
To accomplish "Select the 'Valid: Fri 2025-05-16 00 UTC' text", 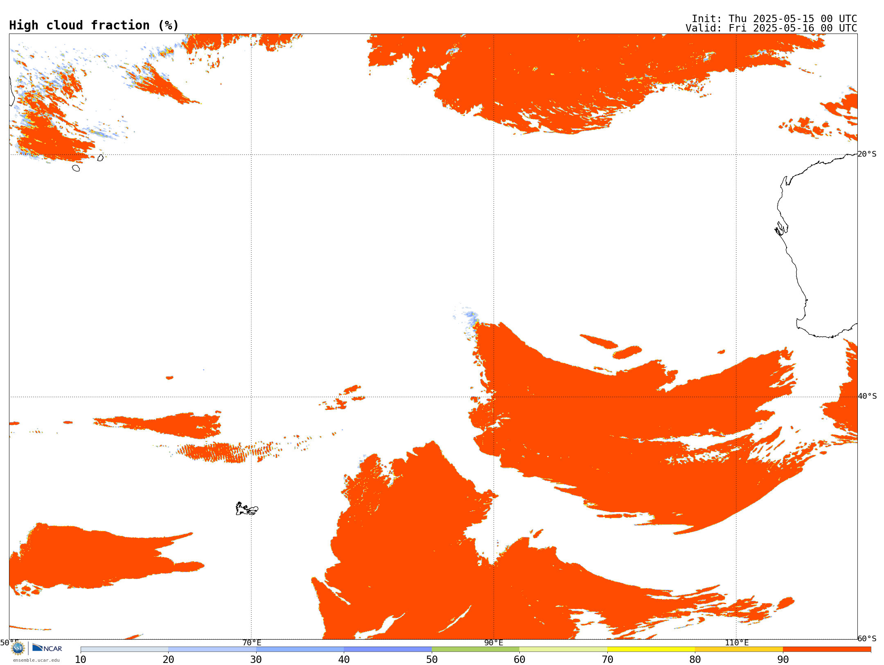I will point(771,28).
